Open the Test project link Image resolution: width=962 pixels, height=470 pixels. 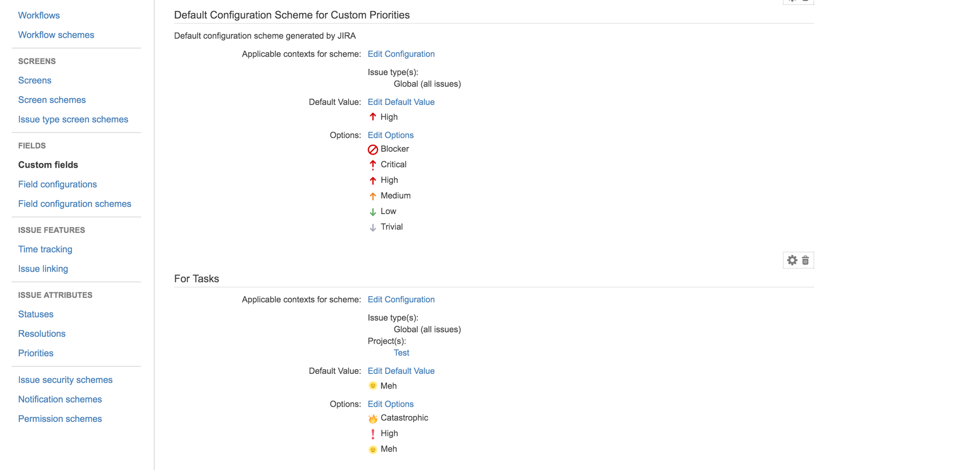click(x=401, y=352)
